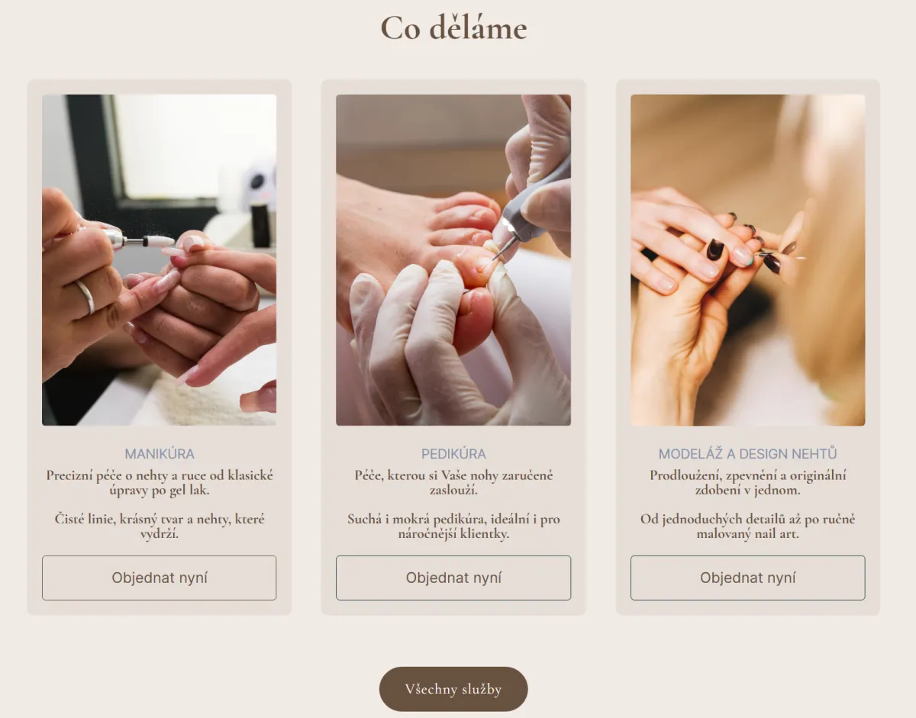Click the nail art photo with dark nails
Image resolution: width=916 pixels, height=718 pixels.
[747, 259]
